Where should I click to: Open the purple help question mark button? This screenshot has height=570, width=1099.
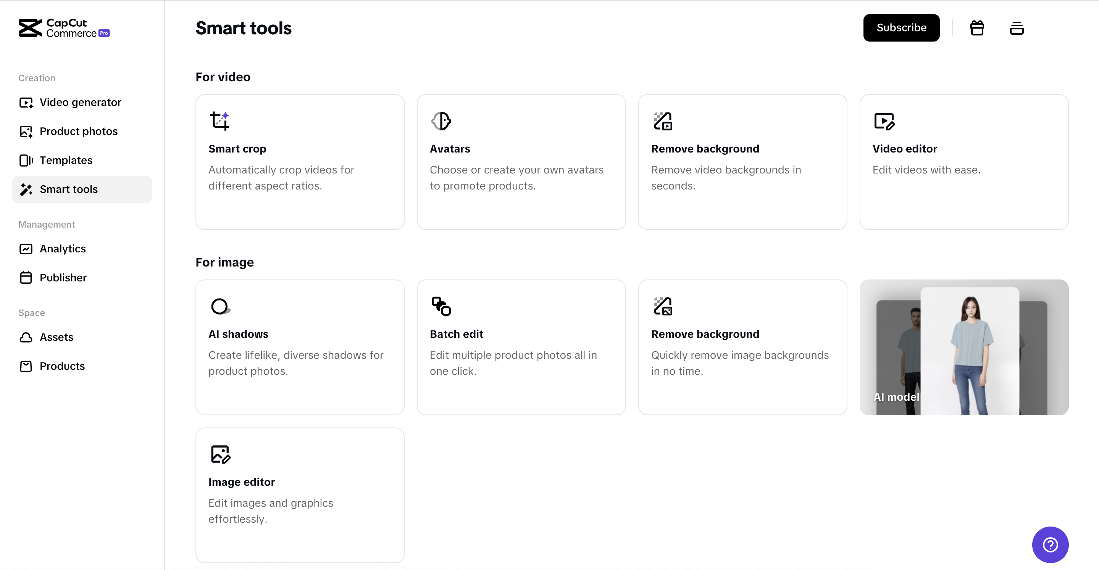(1050, 544)
